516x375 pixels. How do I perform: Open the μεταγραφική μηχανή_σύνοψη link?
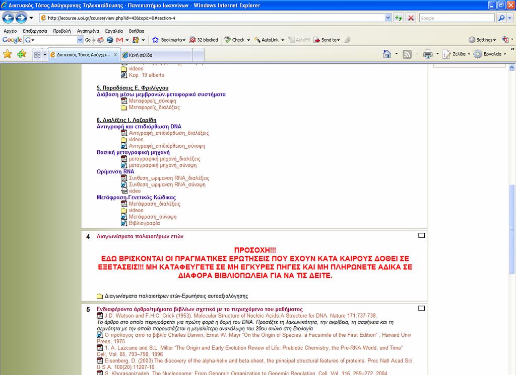tap(163, 165)
